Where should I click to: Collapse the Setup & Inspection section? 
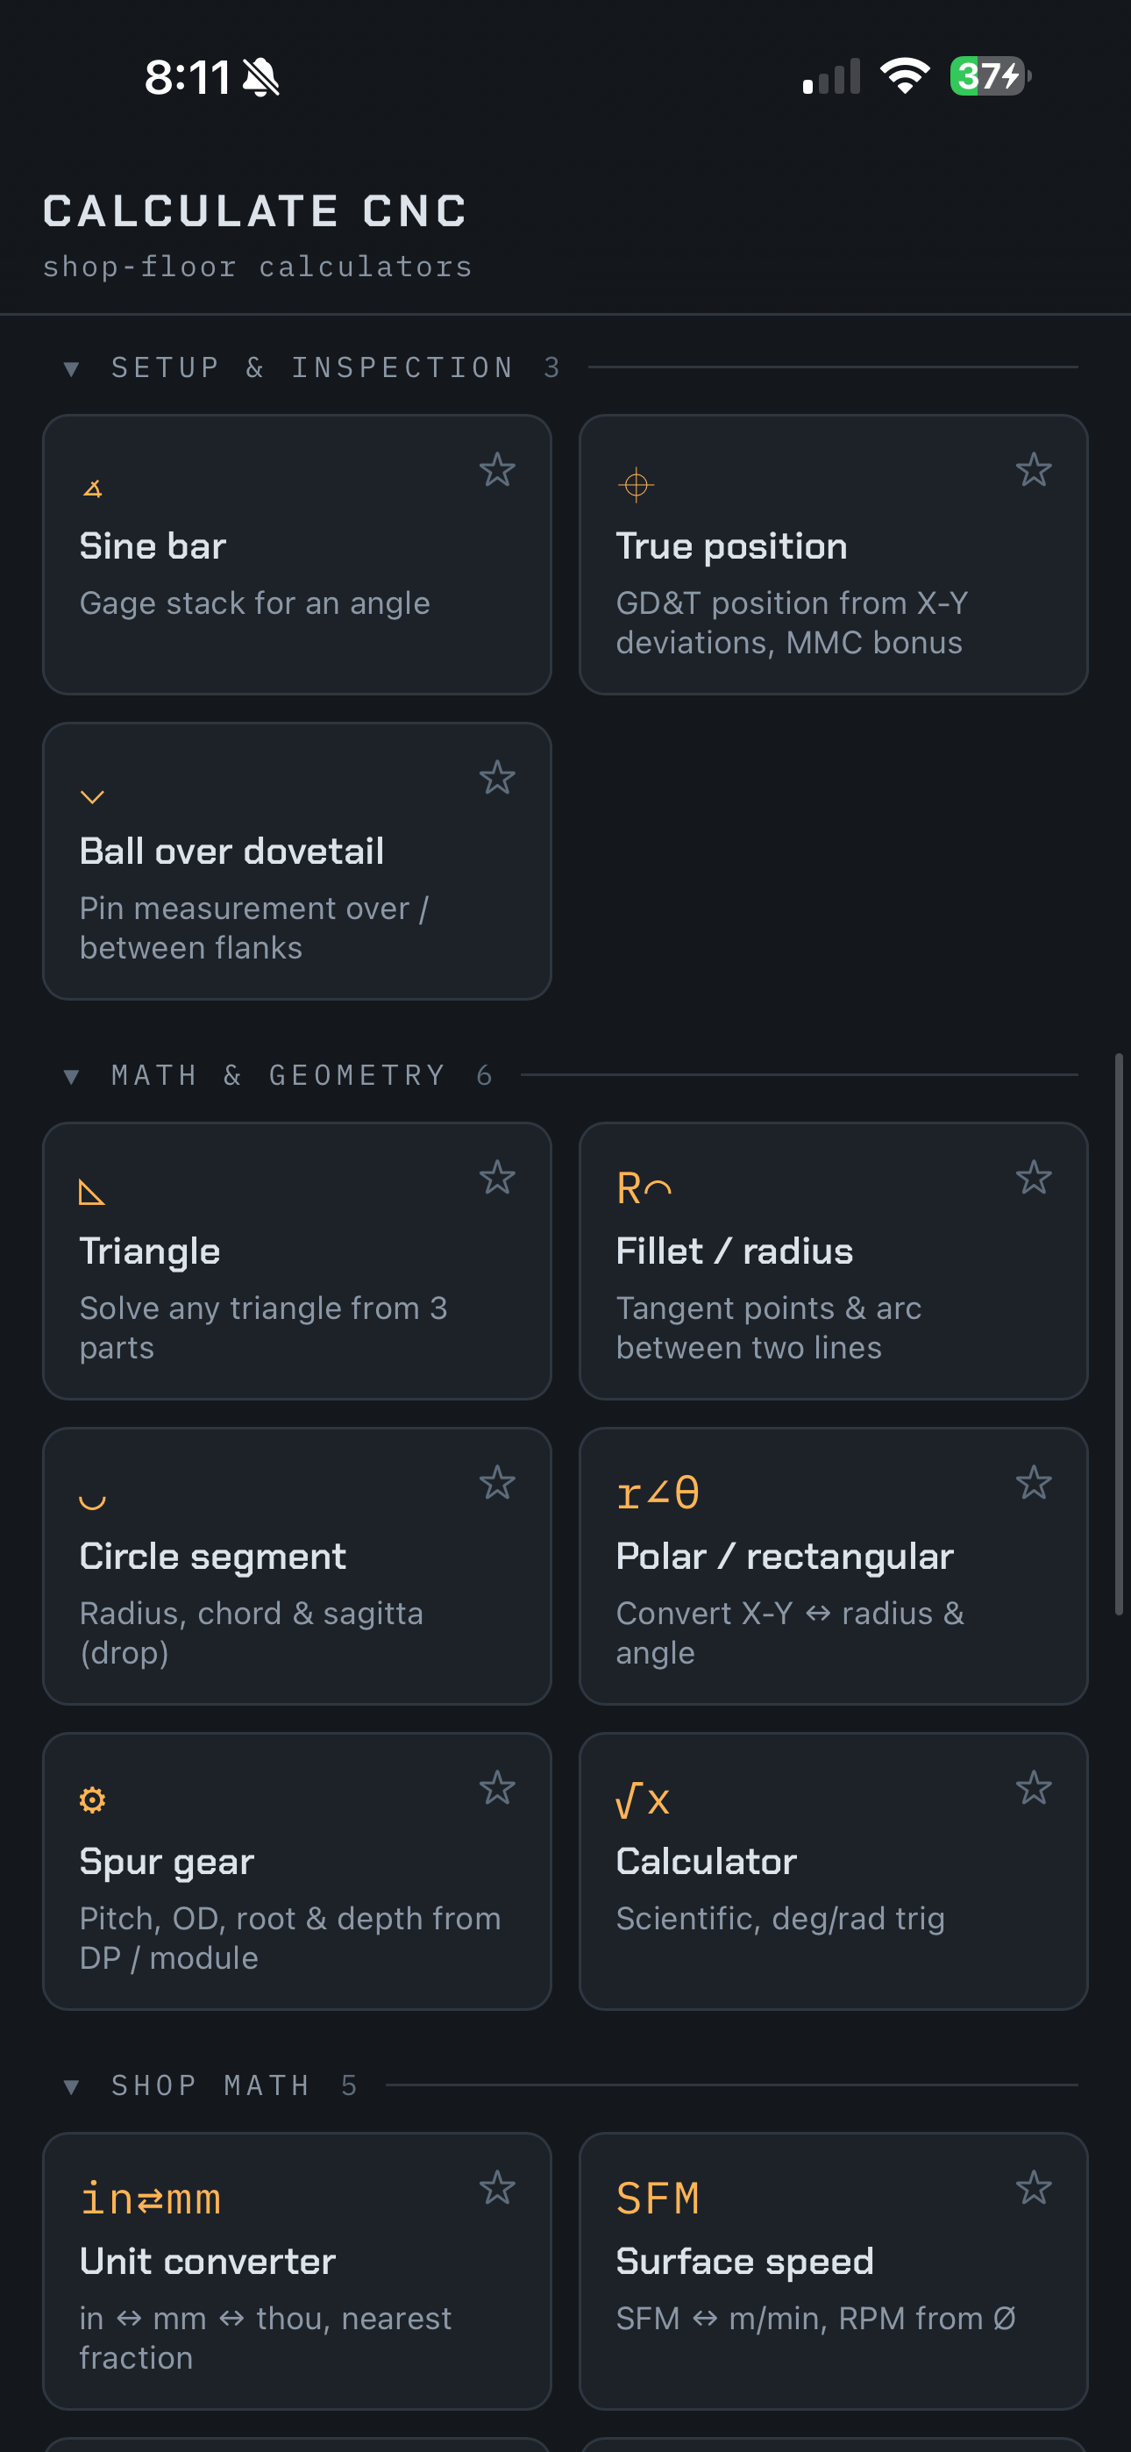[71, 368]
